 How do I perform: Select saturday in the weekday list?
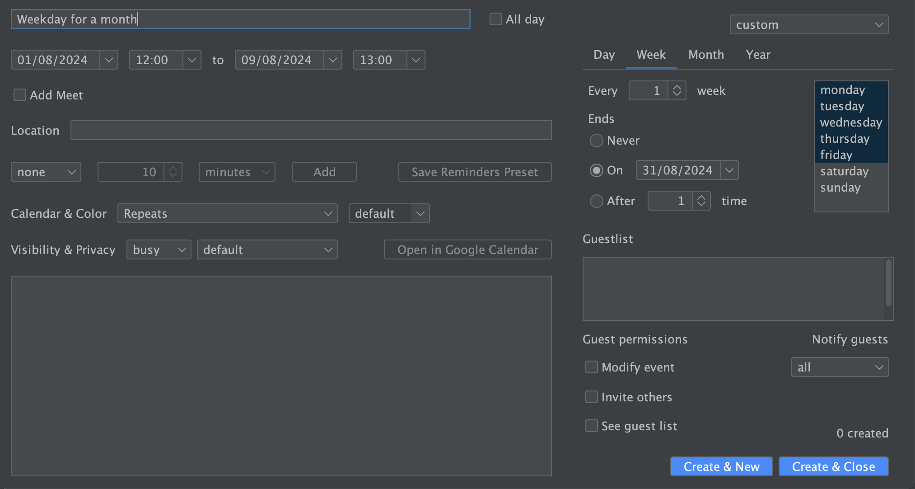[844, 171]
